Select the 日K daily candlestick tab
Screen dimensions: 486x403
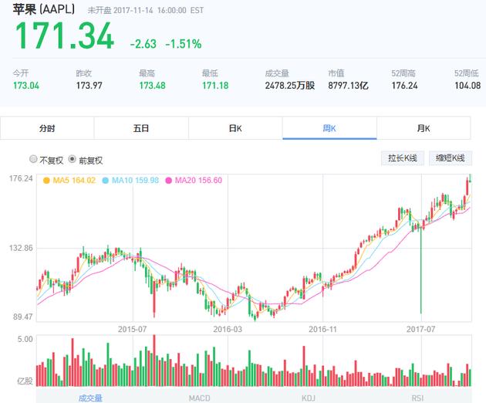pos(235,128)
